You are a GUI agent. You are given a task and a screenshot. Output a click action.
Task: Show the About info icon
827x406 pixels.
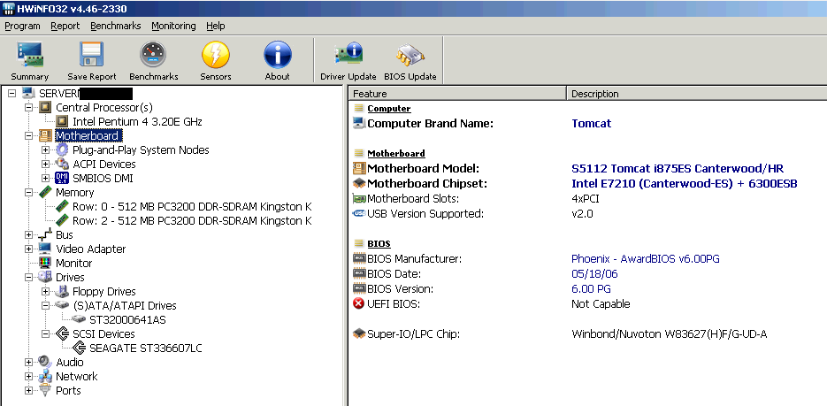[278, 54]
